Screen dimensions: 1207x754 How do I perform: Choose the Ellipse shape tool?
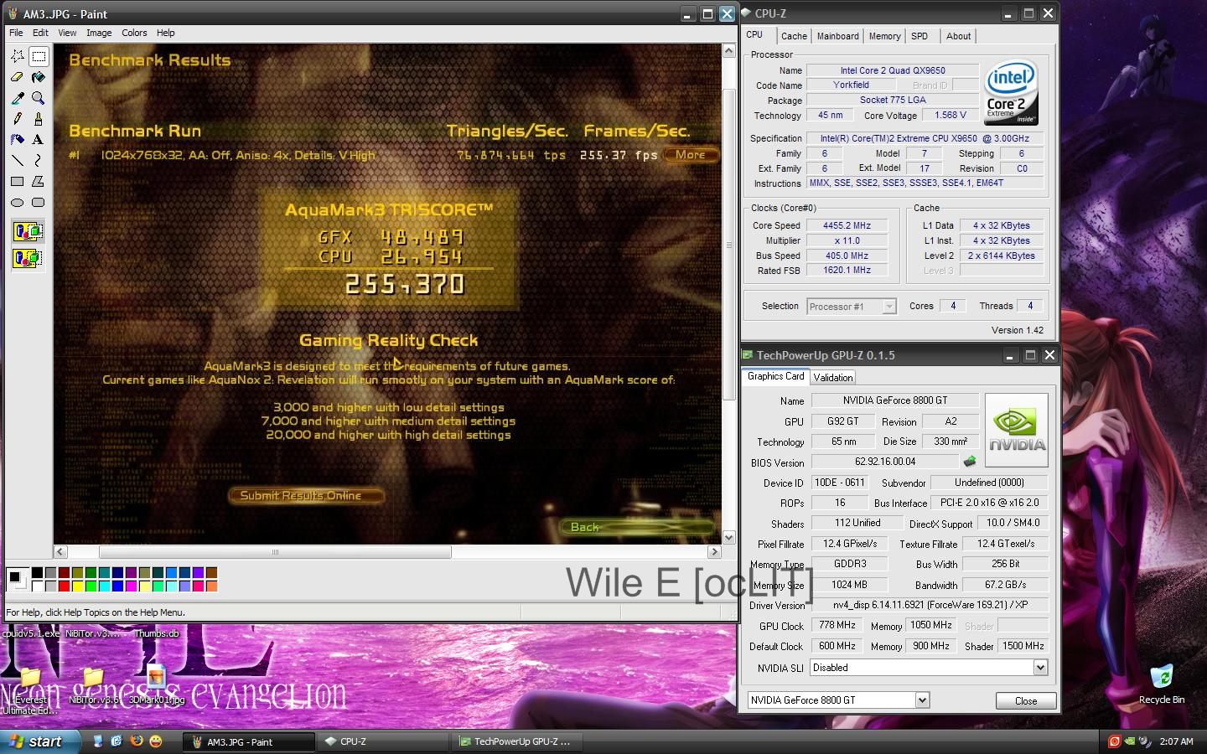click(x=17, y=202)
